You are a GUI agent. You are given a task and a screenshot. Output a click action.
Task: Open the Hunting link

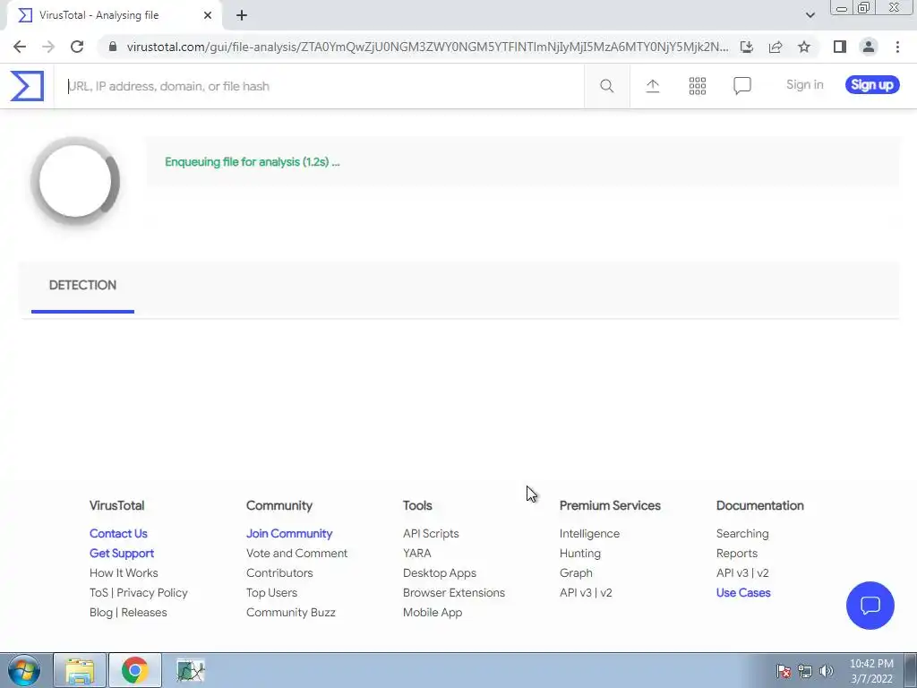click(x=579, y=553)
